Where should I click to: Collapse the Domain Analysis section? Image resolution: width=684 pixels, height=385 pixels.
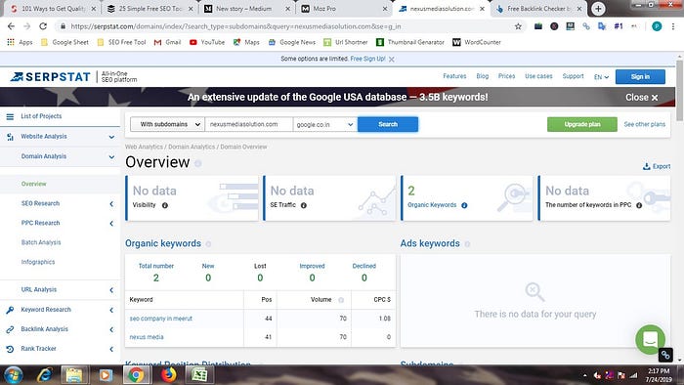(x=111, y=156)
